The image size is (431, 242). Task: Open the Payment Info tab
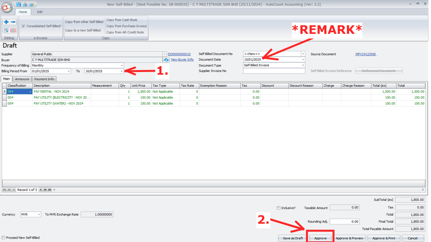44,79
